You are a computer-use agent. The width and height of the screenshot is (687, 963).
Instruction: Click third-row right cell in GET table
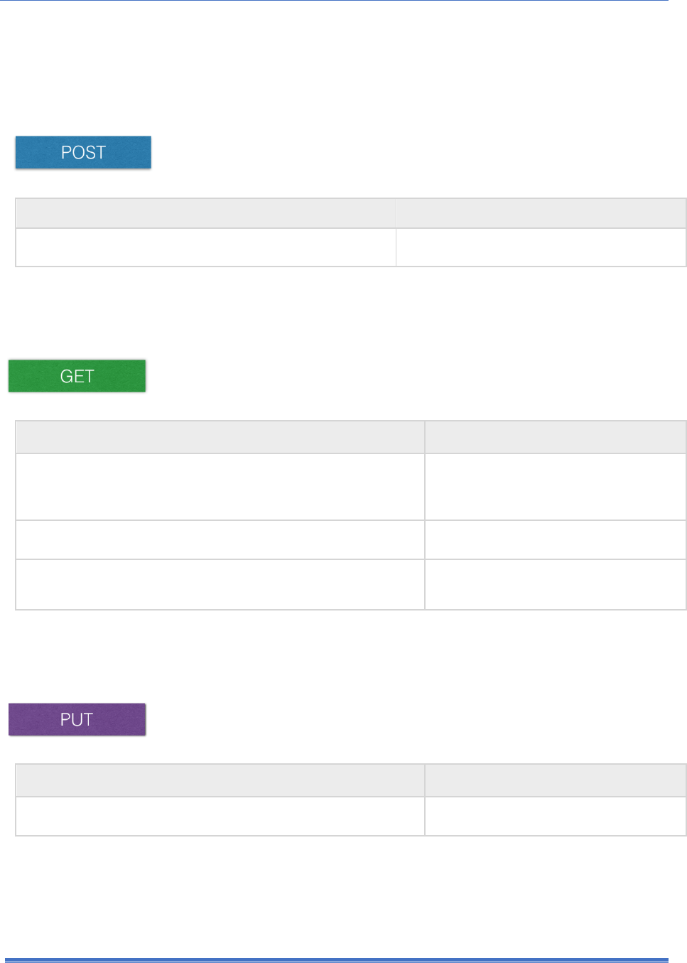(x=556, y=585)
